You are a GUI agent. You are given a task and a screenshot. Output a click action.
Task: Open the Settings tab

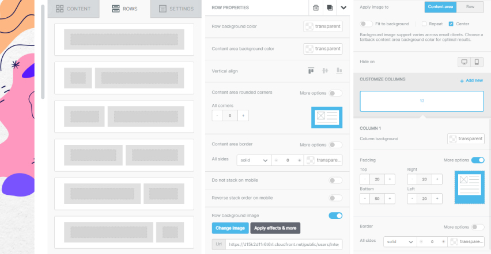coord(176,9)
